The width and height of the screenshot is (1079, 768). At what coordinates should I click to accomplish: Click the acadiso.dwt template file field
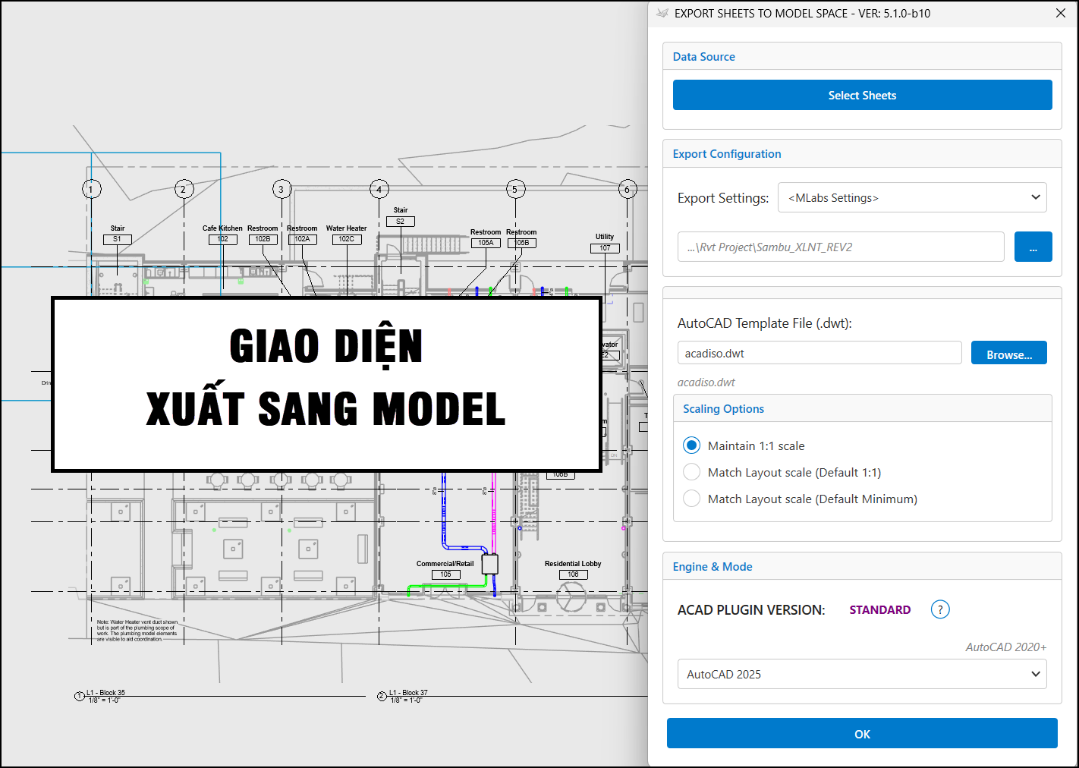pos(819,354)
